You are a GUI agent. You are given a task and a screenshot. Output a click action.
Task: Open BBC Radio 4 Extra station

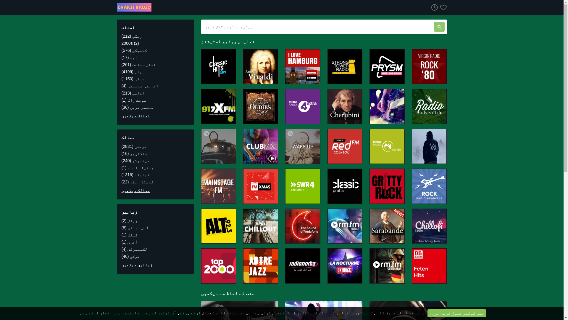coord(303,107)
